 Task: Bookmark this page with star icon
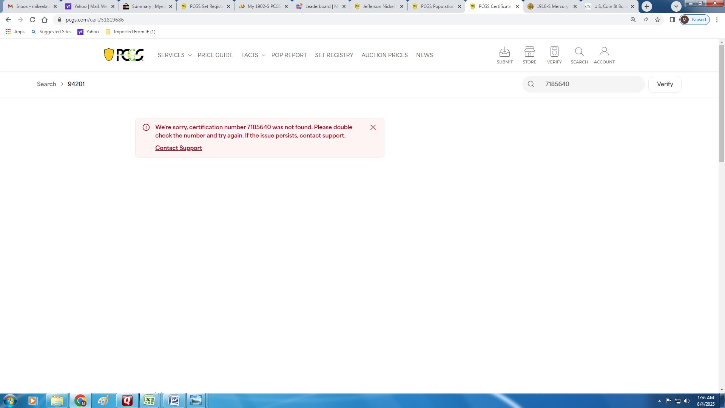(657, 20)
